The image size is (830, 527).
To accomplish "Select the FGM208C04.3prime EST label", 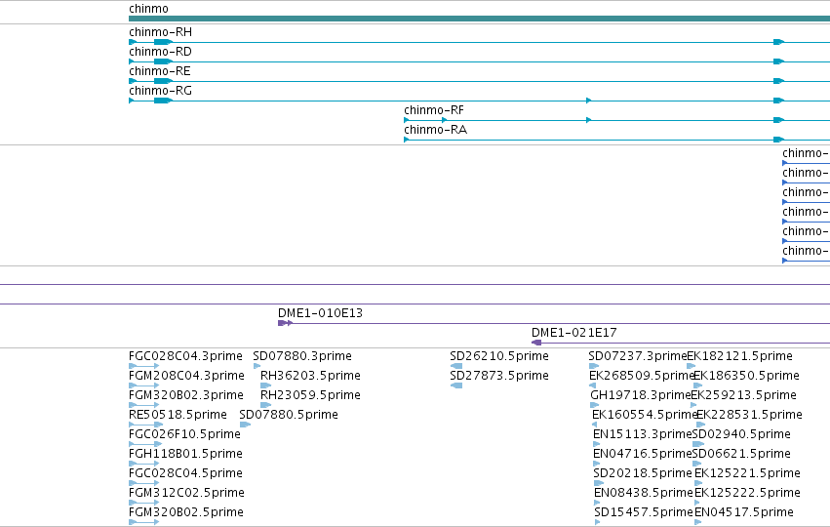I will click(187, 376).
